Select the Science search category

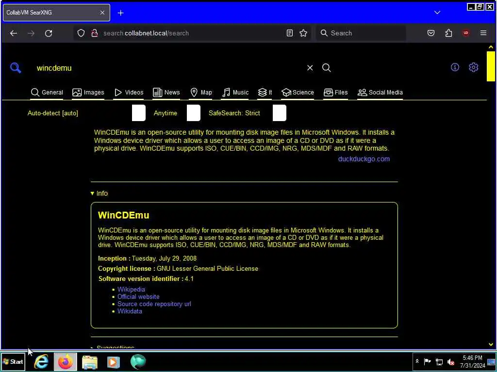pyautogui.click(x=298, y=93)
